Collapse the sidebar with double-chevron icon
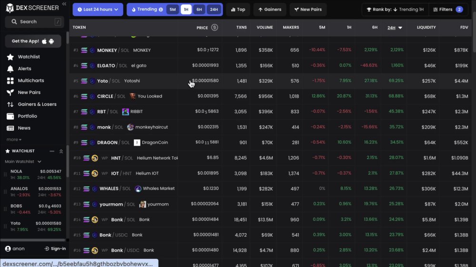The height and width of the screenshot is (267, 476). point(64,4)
